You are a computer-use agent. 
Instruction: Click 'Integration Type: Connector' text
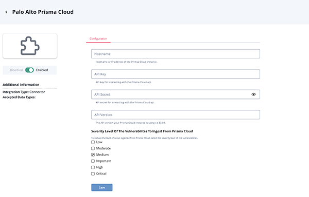pos(24,92)
